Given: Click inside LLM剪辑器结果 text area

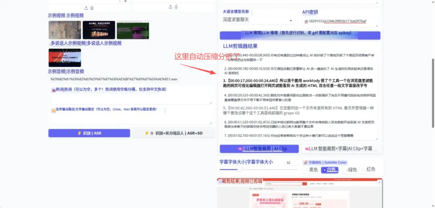Looking at the screenshot, I should (x=300, y=96).
